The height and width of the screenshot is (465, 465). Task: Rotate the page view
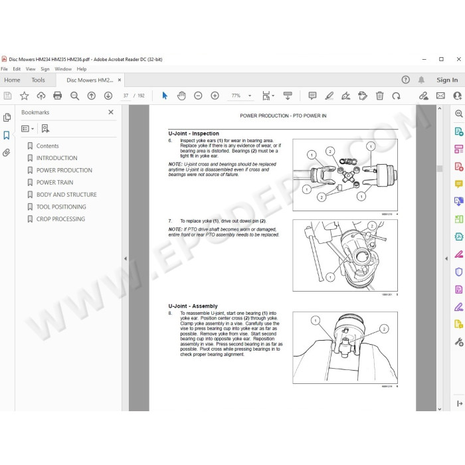pyautogui.click(x=396, y=96)
